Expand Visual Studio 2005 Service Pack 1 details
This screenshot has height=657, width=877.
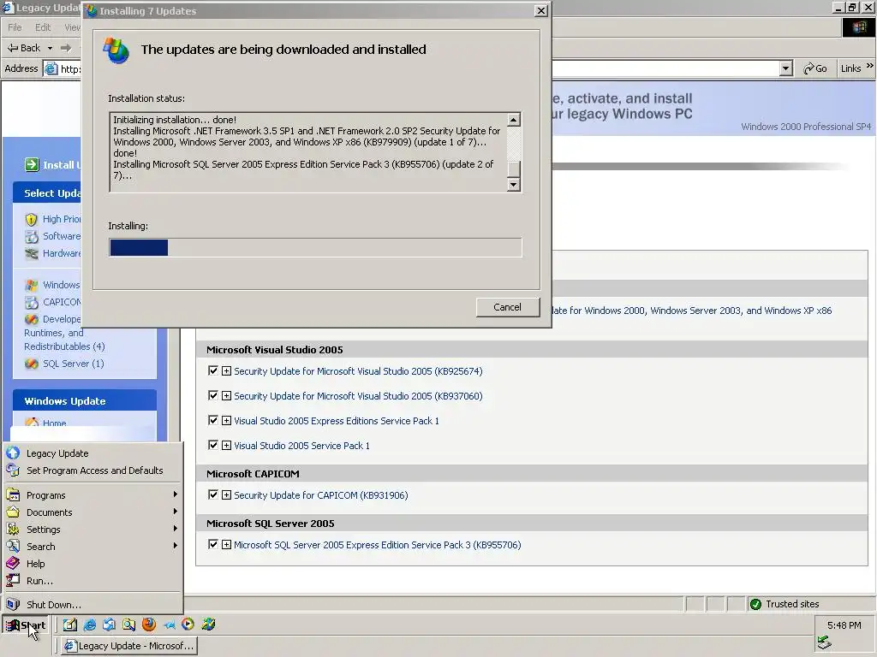(x=226, y=446)
